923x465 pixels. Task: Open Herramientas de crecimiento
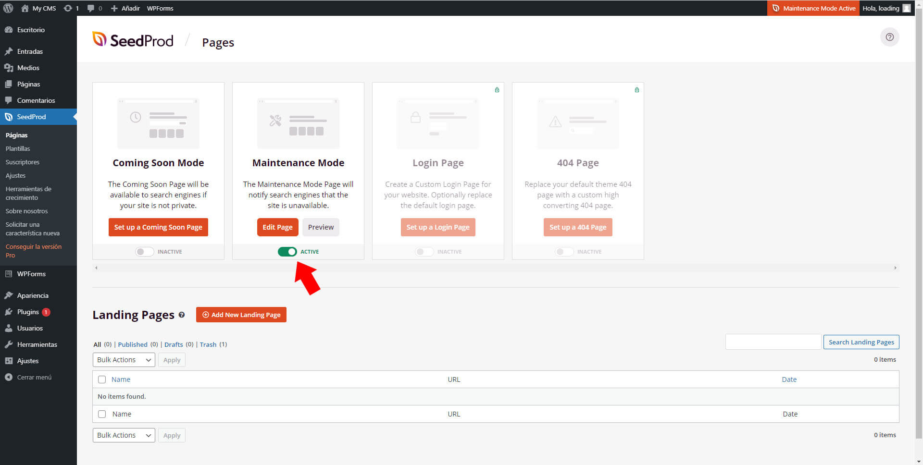[x=28, y=193]
